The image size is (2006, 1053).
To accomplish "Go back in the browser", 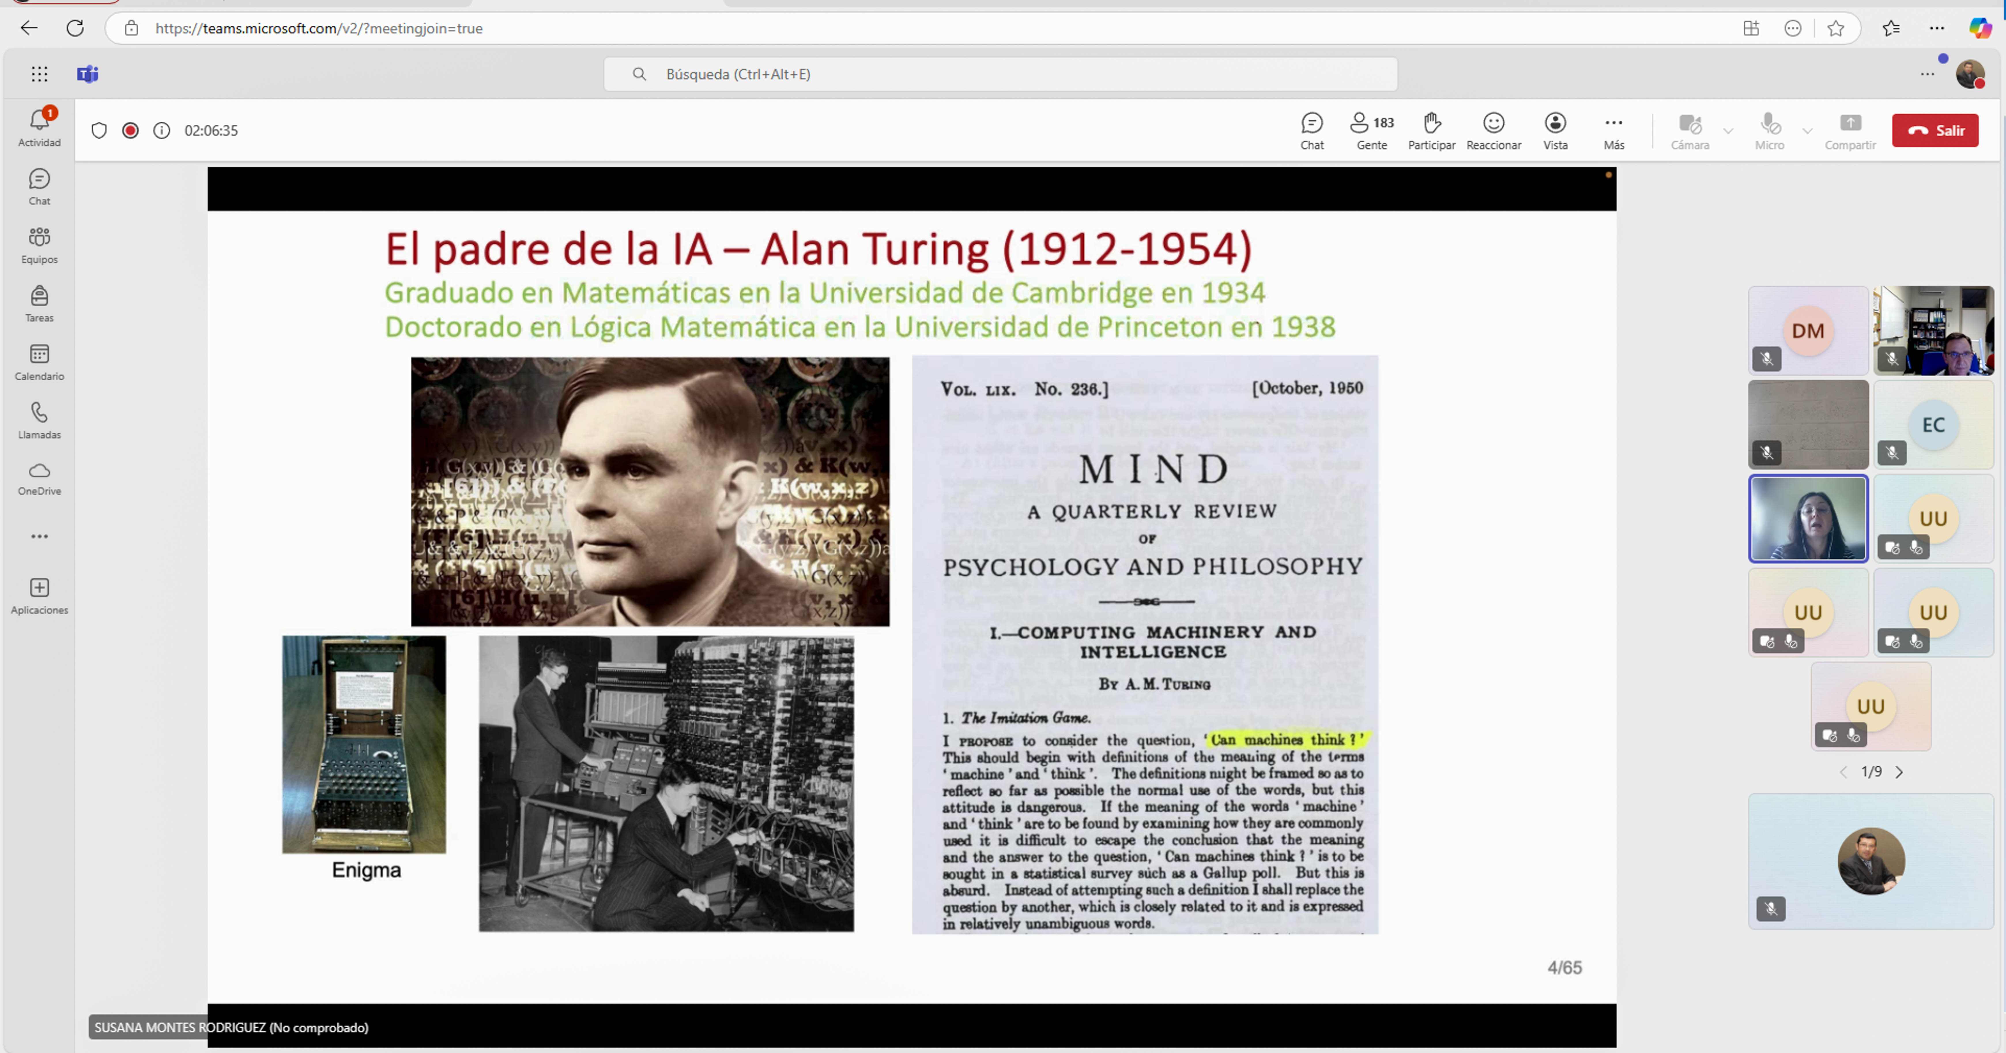I will pyautogui.click(x=29, y=28).
